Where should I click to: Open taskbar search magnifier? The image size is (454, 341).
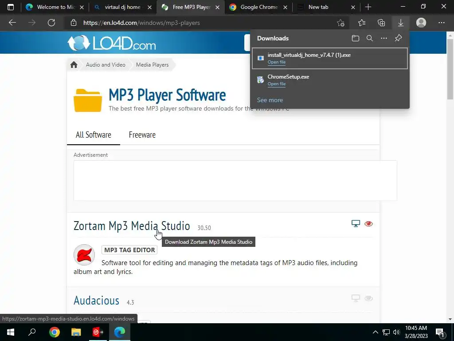click(x=32, y=332)
